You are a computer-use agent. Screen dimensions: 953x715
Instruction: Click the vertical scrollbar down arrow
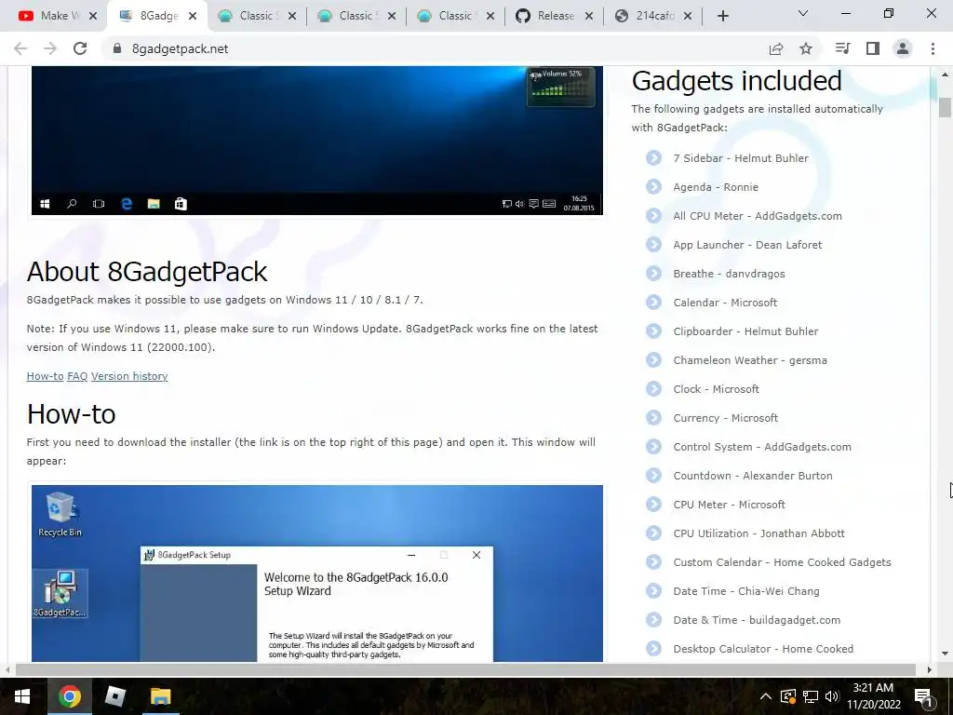[946, 654]
